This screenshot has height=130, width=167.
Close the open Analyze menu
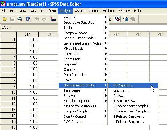(x=65, y=11)
